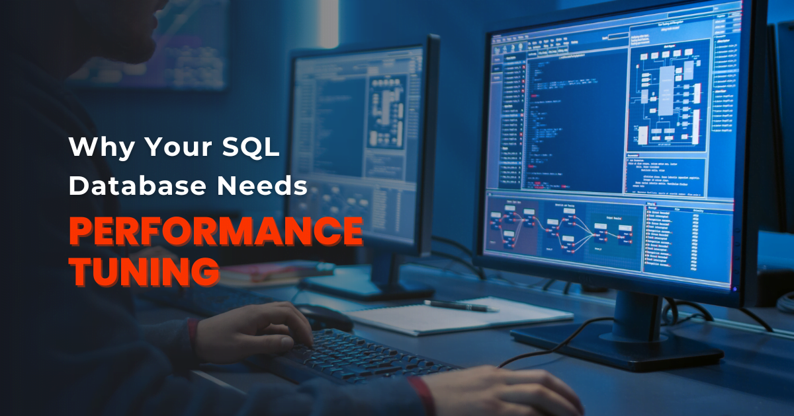Click the node graph panel on right monitor

[x=564, y=232]
